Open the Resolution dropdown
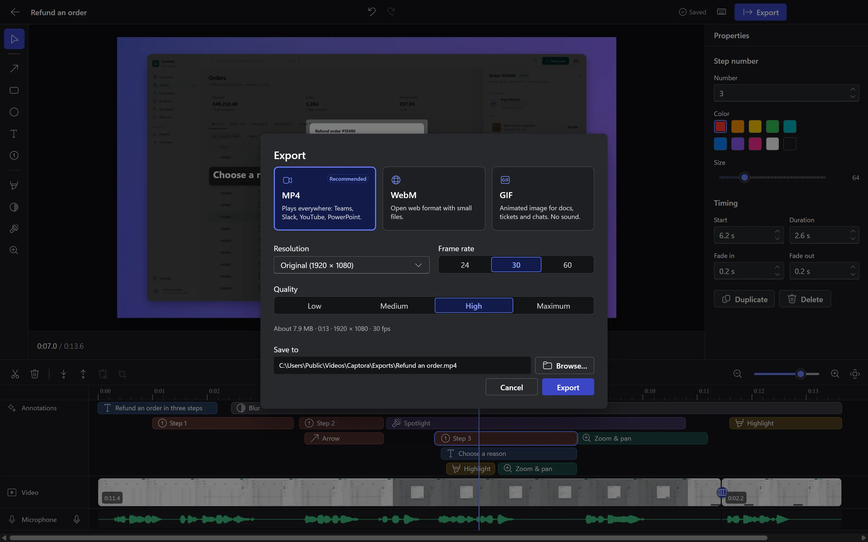 [x=352, y=265]
